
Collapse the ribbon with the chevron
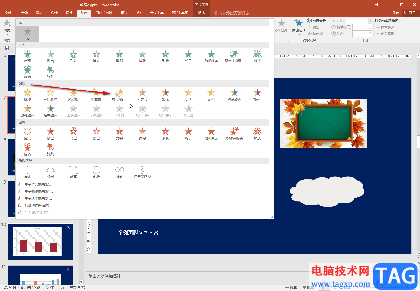tap(417, 41)
